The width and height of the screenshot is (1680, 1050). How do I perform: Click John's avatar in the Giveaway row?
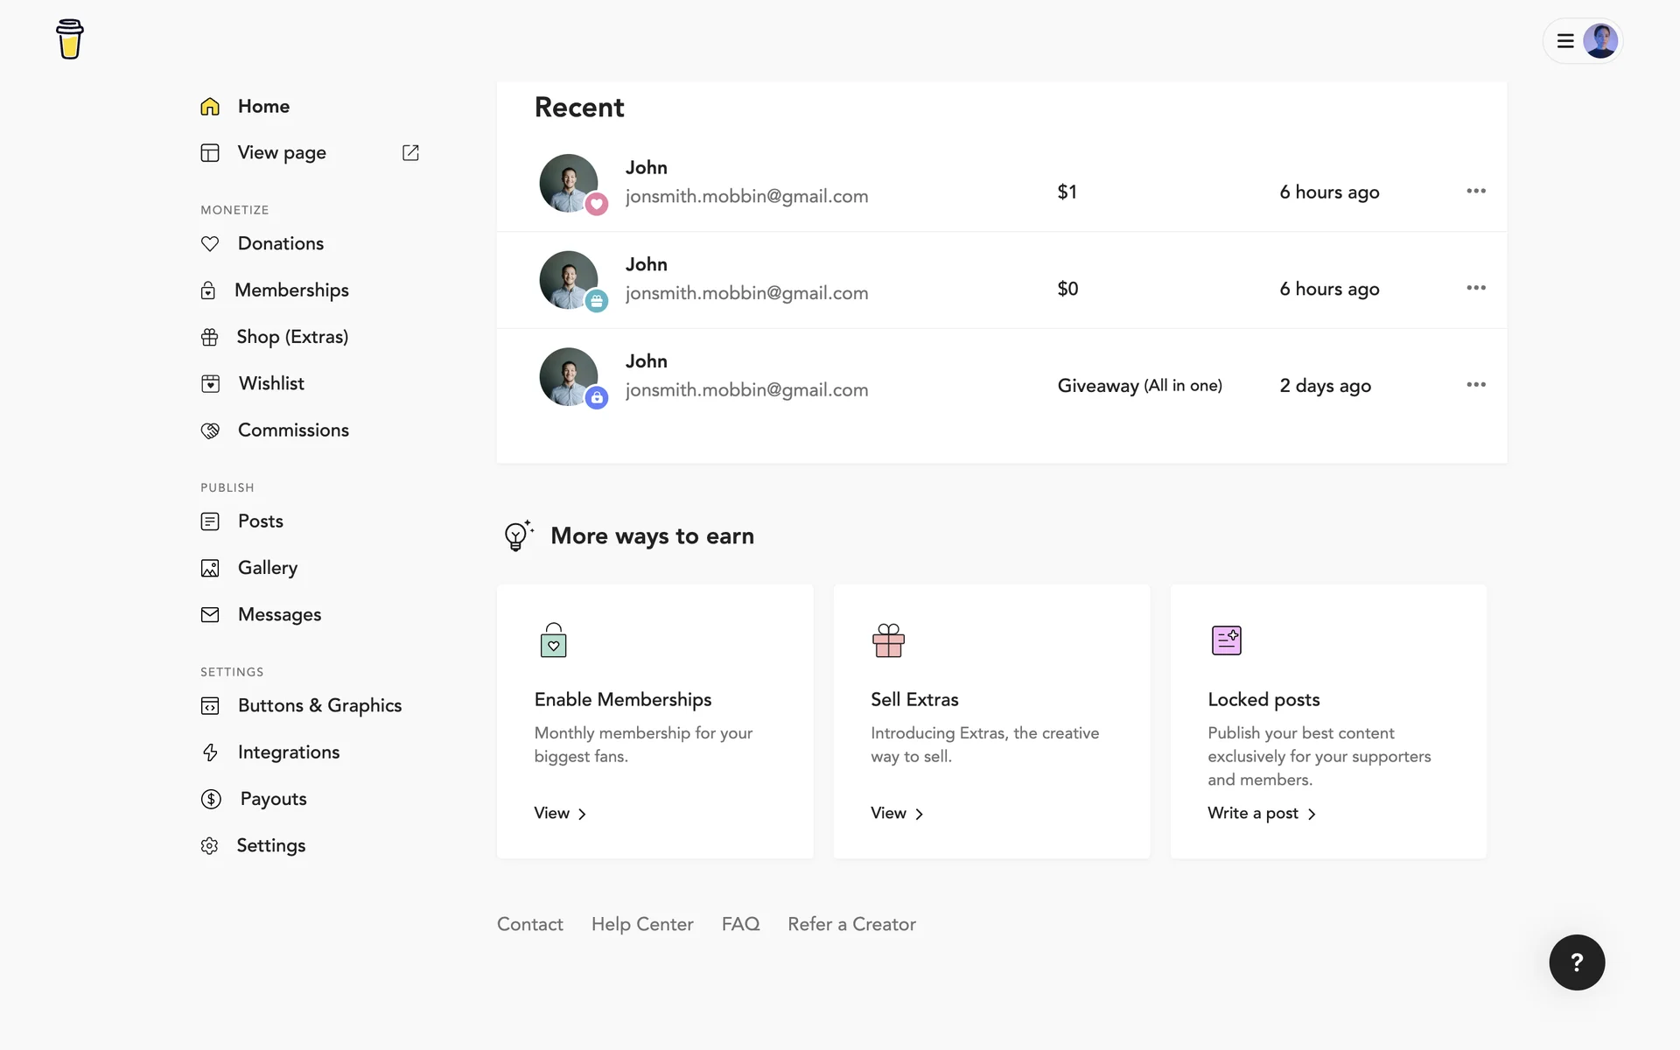[x=569, y=377]
